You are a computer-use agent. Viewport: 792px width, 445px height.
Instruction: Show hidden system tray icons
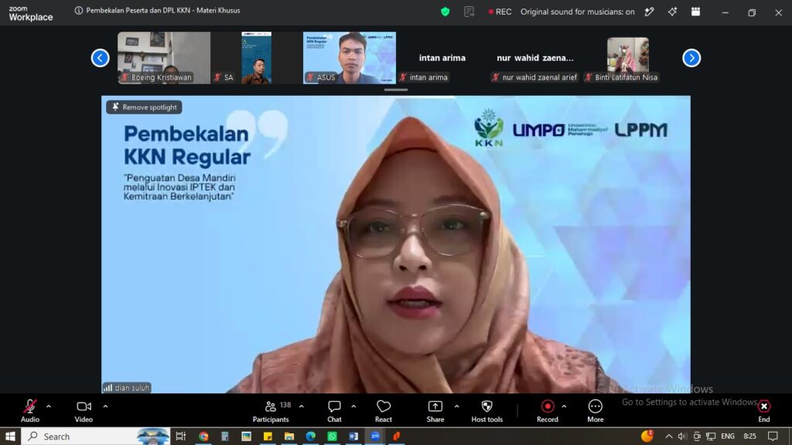pos(668,437)
